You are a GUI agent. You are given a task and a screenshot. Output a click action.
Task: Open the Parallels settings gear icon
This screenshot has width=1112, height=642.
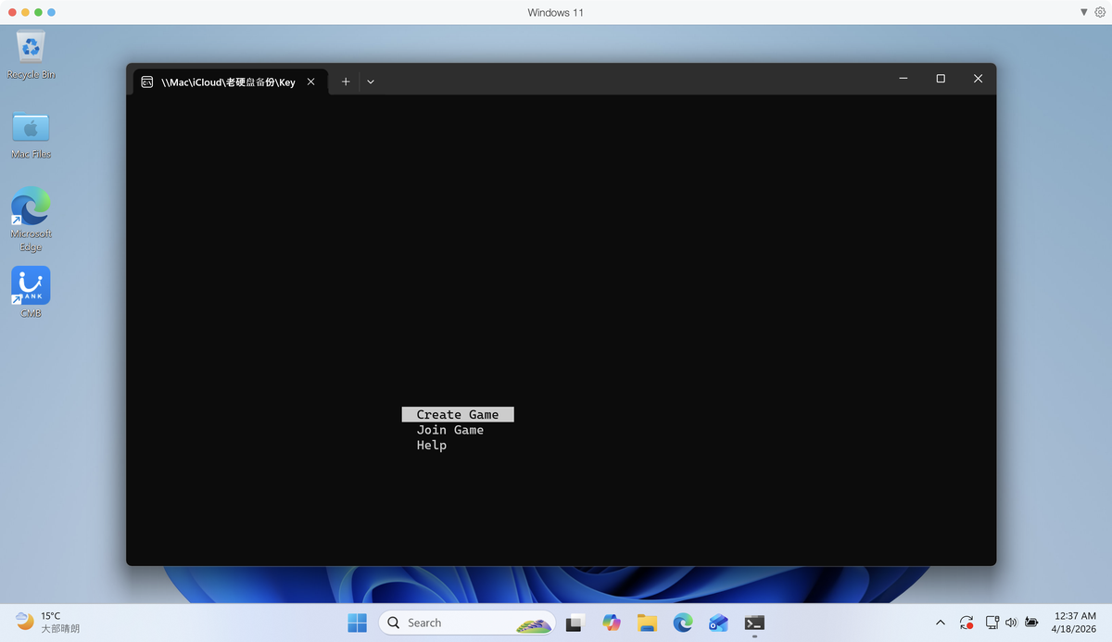[x=1100, y=12]
